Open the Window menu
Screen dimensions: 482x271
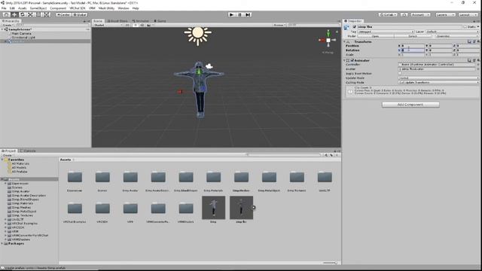124,8
